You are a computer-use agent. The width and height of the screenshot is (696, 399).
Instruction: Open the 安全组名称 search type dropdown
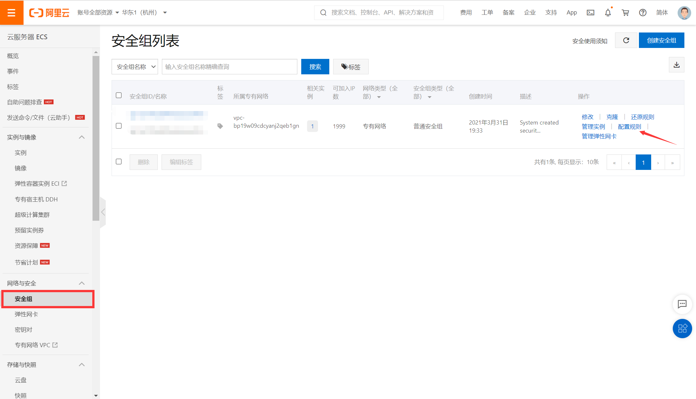135,67
